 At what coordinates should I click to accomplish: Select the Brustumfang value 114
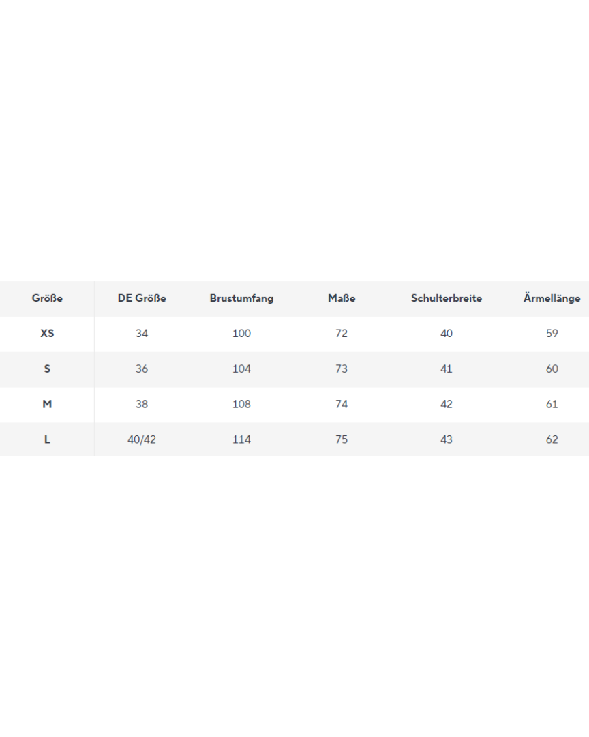pyautogui.click(x=241, y=440)
